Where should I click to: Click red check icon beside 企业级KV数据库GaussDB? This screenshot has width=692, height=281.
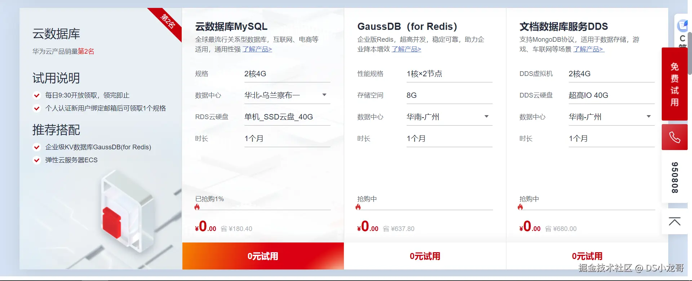36,147
